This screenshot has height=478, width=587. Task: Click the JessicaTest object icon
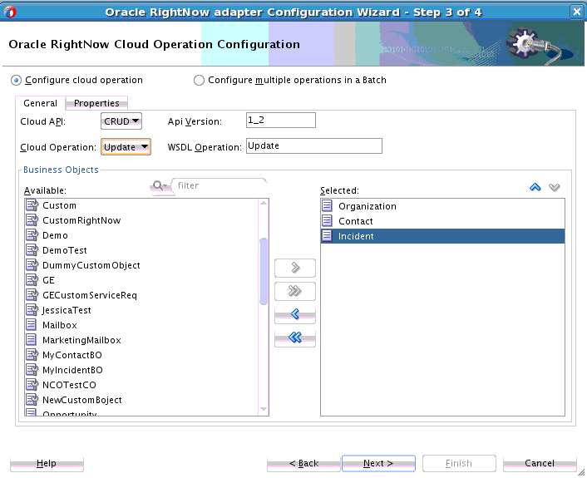32,310
